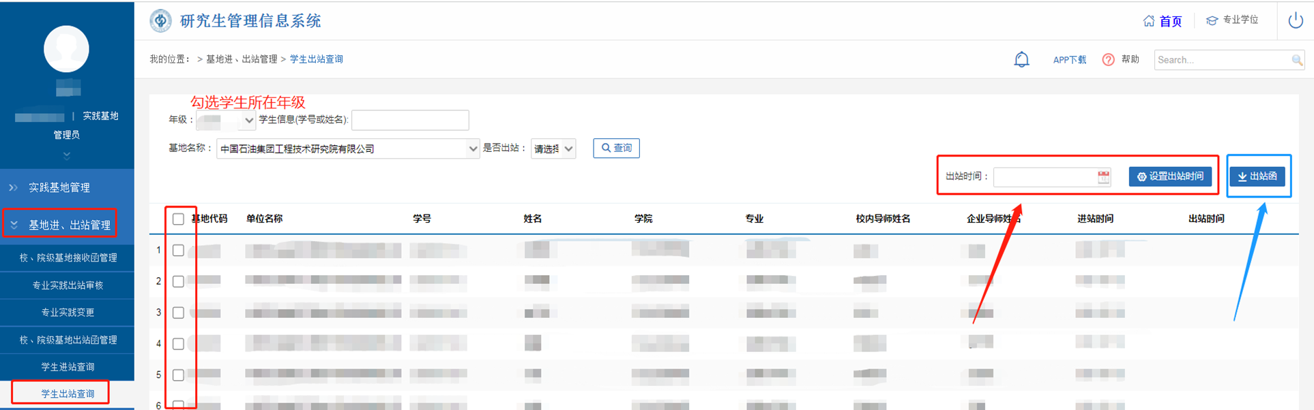Open the calendar date picker icon
The height and width of the screenshot is (410, 1314).
(x=1103, y=177)
